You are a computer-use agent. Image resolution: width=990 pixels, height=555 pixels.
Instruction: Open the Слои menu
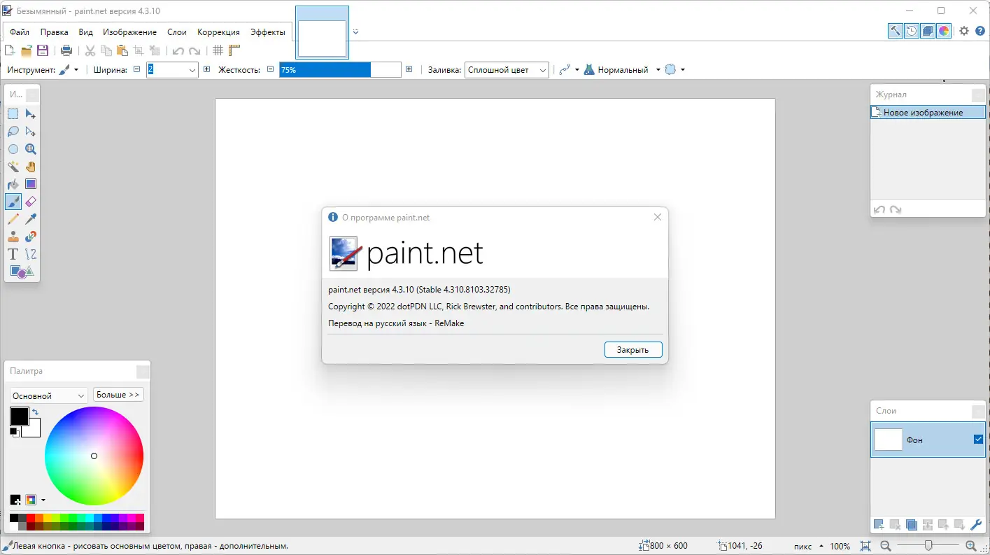pos(177,32)
